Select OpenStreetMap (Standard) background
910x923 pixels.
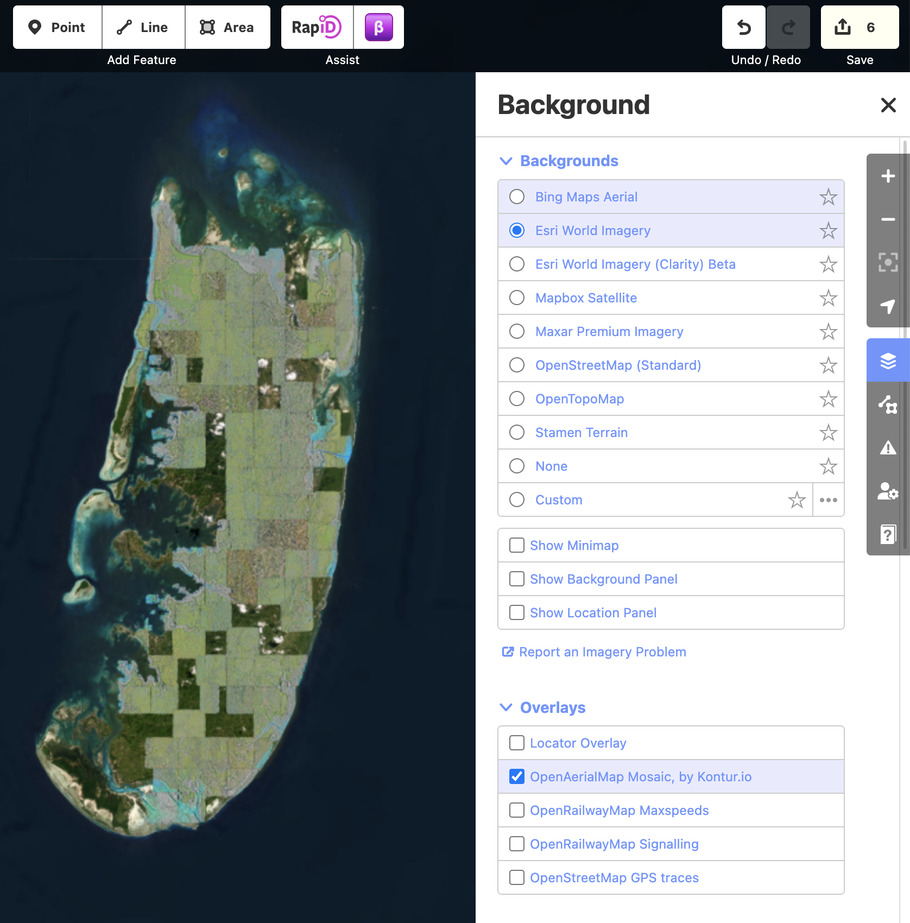coord(671,365)
